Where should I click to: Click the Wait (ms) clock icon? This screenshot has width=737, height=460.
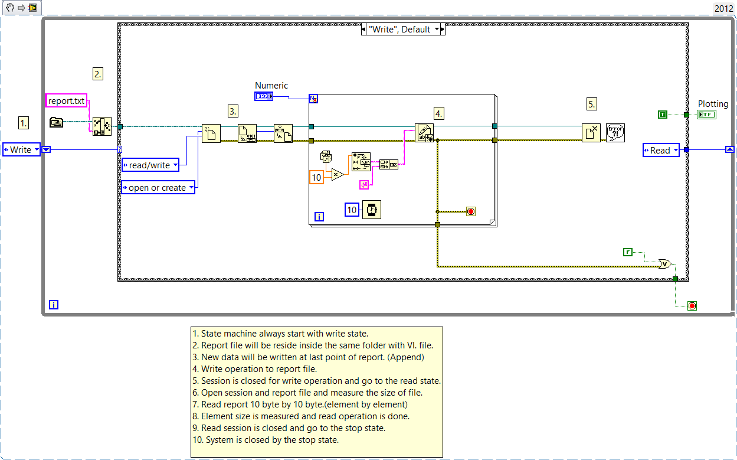point(371,210)
